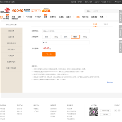Viewport: 122px width, 122px height.
Task: Expand the 客户服务 top bar menu
Action: point(80,2)
